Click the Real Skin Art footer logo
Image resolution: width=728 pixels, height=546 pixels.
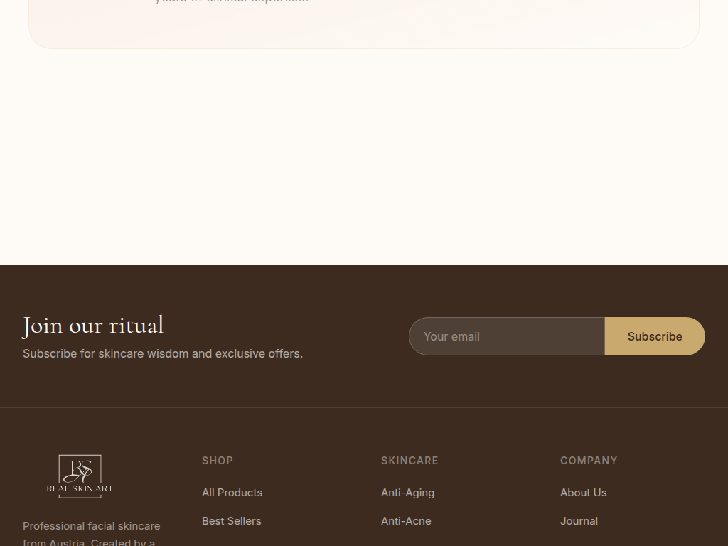[x=80, y=476]
